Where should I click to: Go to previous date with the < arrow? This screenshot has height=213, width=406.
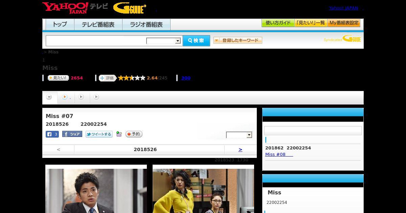58,149
